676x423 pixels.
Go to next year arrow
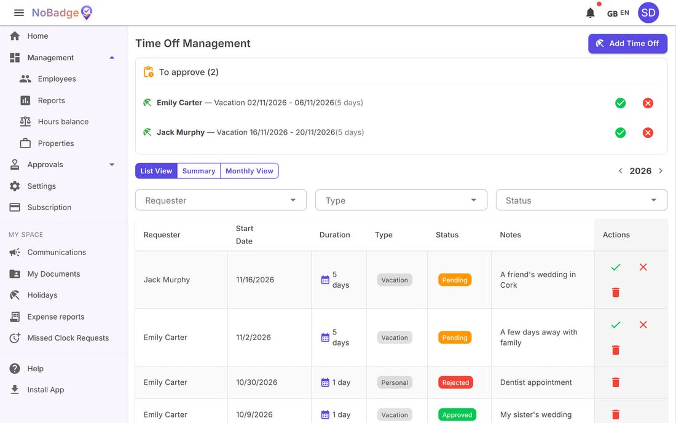pyautogui.click(x=661, y=171)
